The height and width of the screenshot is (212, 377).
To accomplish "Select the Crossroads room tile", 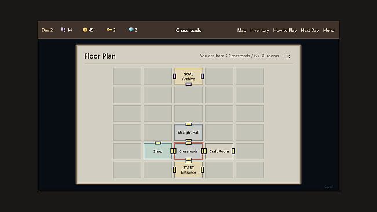I will click(189, 151).
